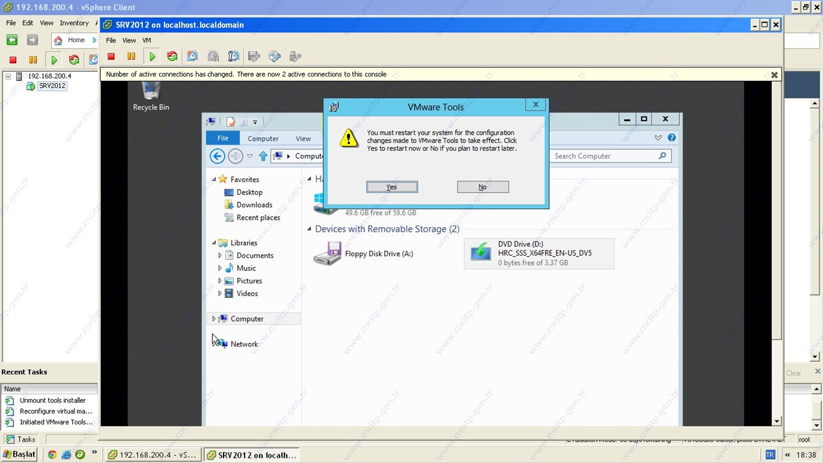Collapse the Libraries group in navigation pane
Image resolution: width=823 pixels, height=463 pixels.
pos(214,243)
